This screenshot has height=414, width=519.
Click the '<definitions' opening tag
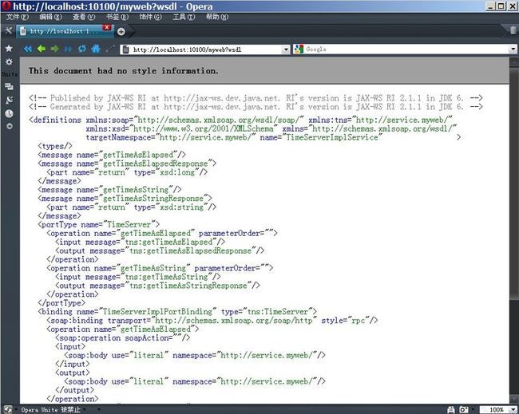pos(55,120)
